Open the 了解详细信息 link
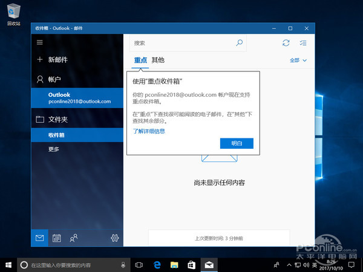The width and height of the screenshot is (363, 272). 149,131
